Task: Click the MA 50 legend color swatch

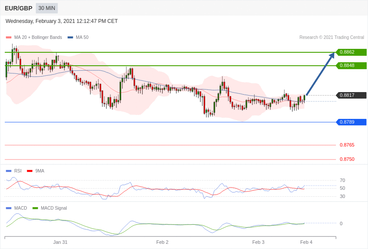Action: pyautogui.click(x=70, y=38)
